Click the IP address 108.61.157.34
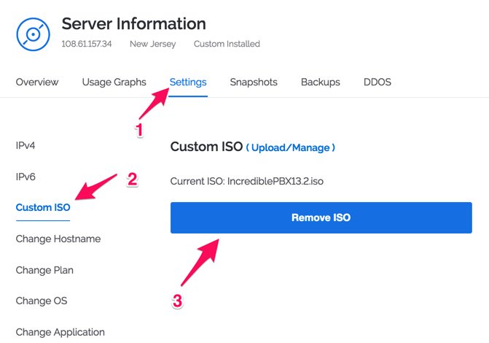Viewport: 489px width, 343px height. click(87, 44)
